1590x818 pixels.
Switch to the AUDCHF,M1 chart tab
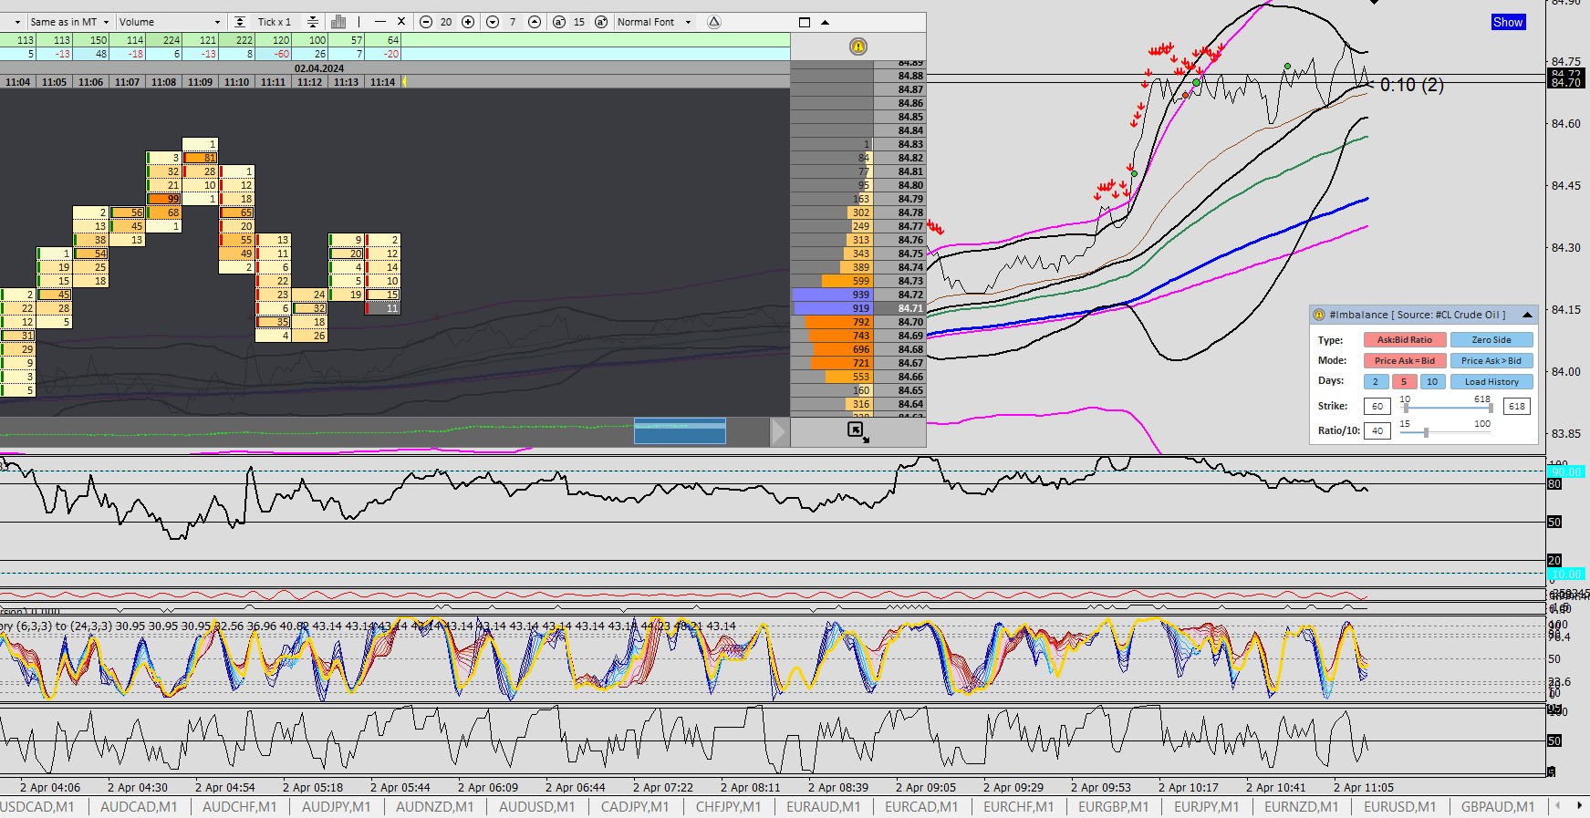pyautogui.click(x=239, y=807)
